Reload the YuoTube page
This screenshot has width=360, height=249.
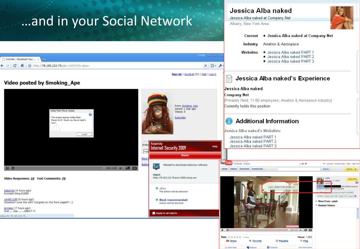pyautogui.click(x=15, y=66)
